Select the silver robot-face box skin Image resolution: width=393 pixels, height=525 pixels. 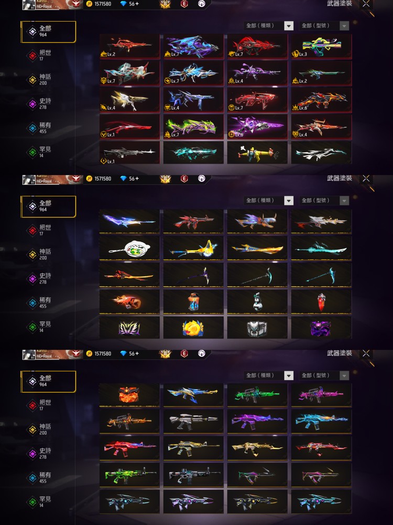pos(257,328)
